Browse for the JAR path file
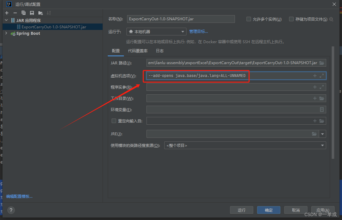 pos(322,63)
